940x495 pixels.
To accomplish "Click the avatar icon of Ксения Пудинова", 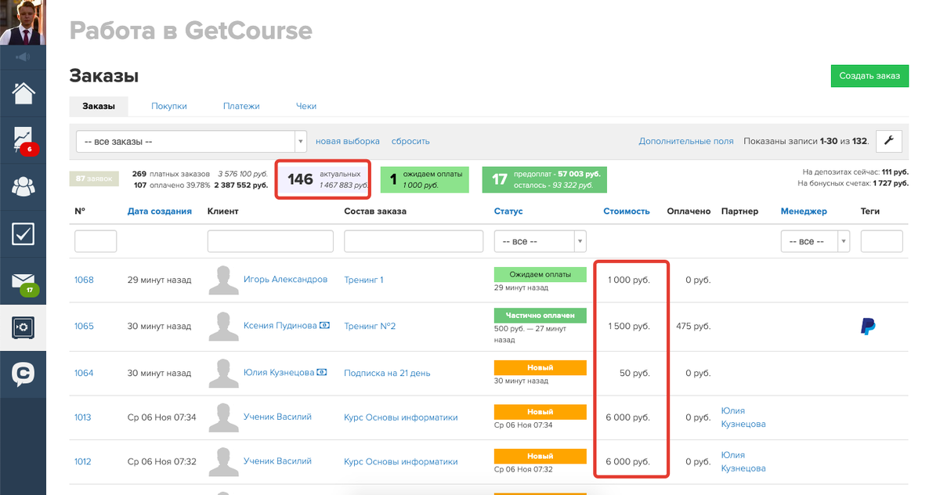I will click(223, 327).
